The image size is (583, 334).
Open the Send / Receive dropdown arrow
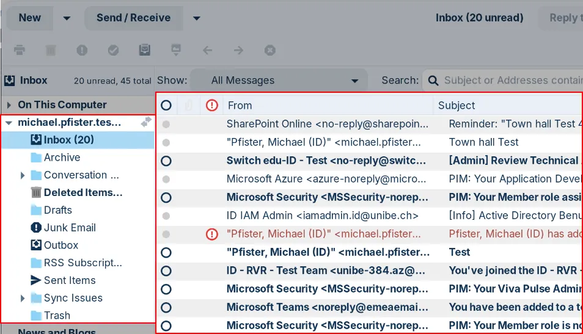197,18
